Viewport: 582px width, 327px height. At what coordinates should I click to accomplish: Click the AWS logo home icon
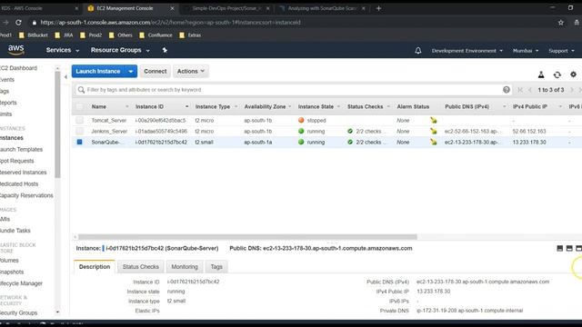click(16, 50)
